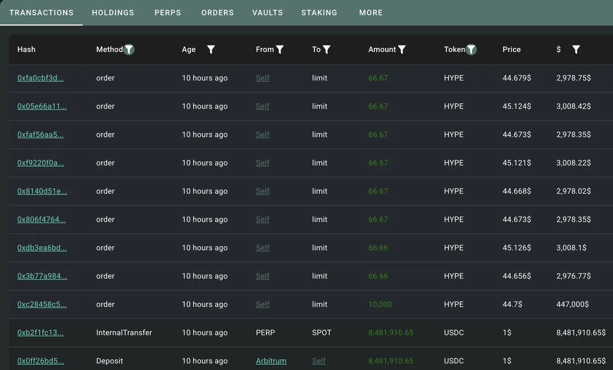Open the From column filter icon
This screenshot has height=370, width=613.
[x=280, y=49]
